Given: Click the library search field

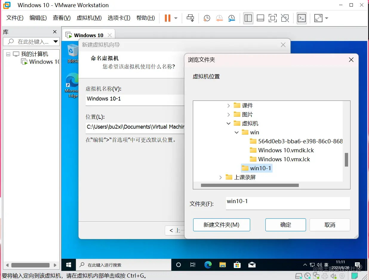Looking at the screenshot, I should tap(28, 42).
